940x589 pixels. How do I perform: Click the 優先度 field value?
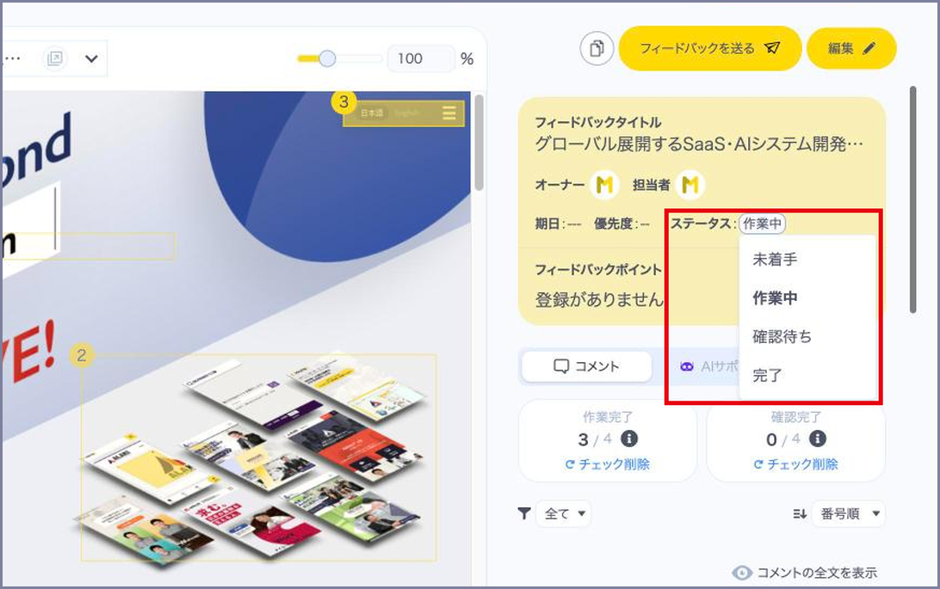tap(645, 224)
